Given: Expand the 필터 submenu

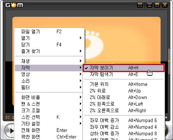Looking at the screenshot, I should click(49, 87).
